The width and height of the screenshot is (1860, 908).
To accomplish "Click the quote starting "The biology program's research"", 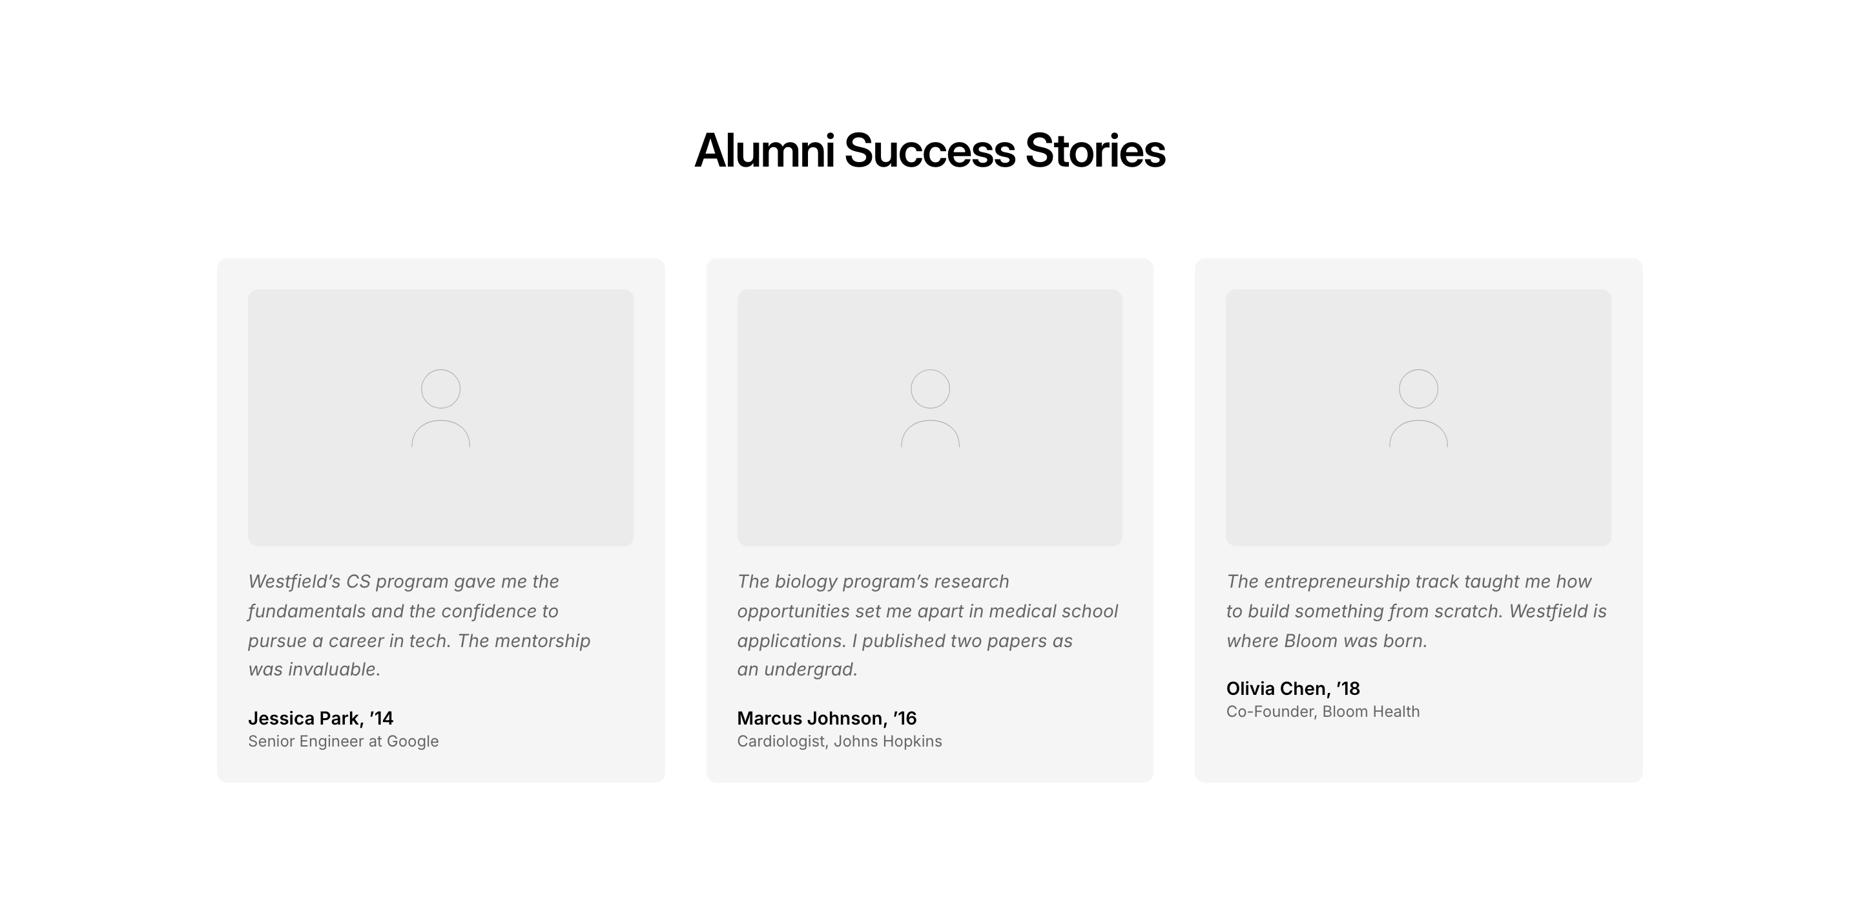I will pyautogui.click(x=927, y=612).
